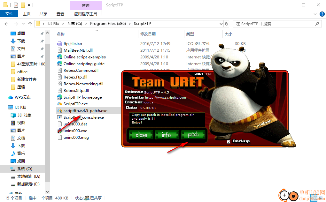Expand the address bar history dropdown
Screen dimensions: 326x202
click(x=221, y=24)
